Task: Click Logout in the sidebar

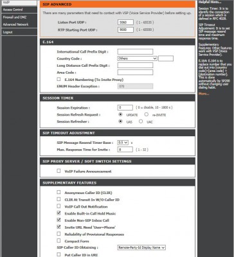Action: click(19, 32)
